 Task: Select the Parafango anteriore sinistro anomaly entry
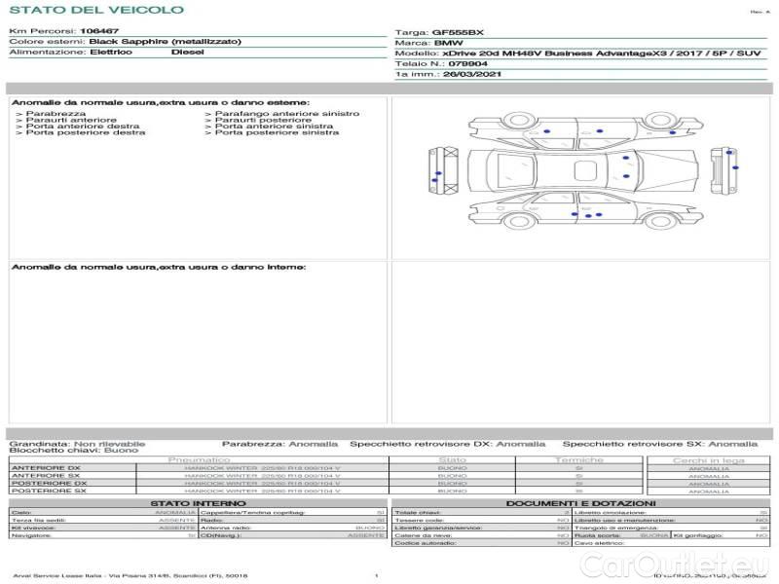280,114
